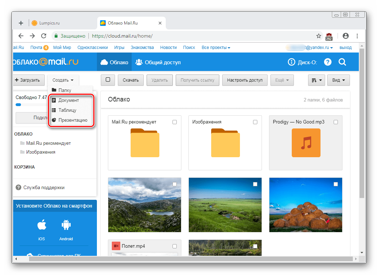Expand the sort order dropdown

point(317,80)
